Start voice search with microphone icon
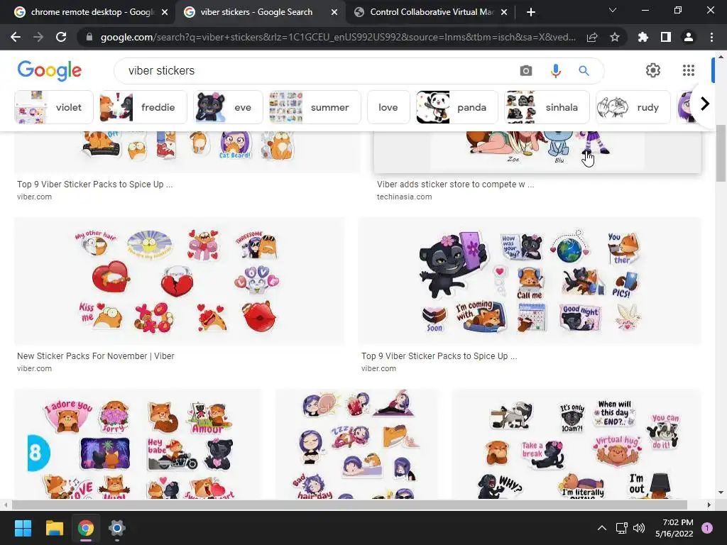Screen dimensions: 727x545 coord(555,70)
